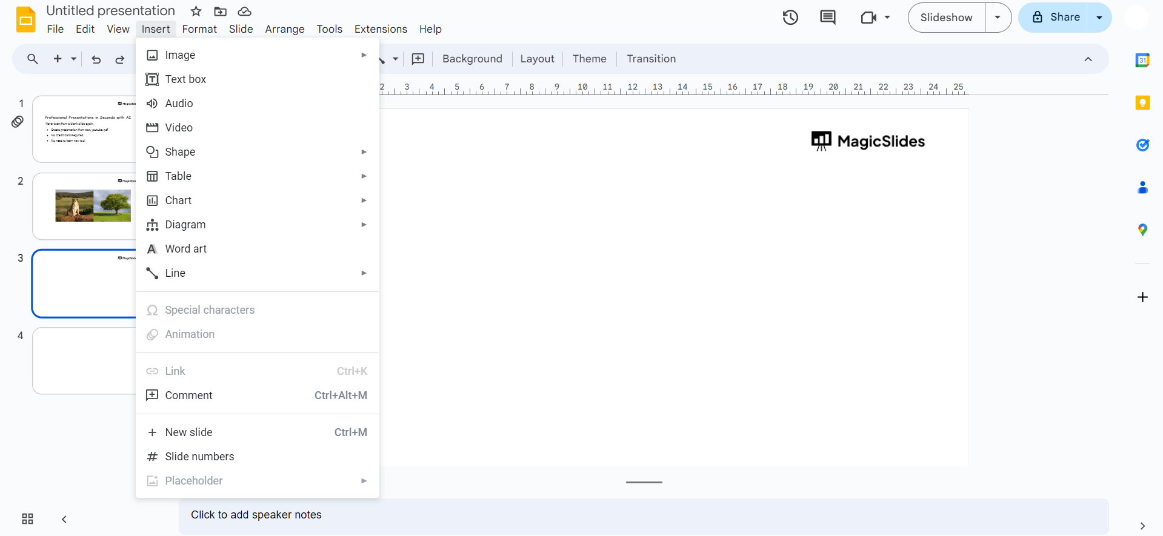Choose Video from the Insert menu
The height and width of the screenshot is (536, 1163).
pos(258,128)
